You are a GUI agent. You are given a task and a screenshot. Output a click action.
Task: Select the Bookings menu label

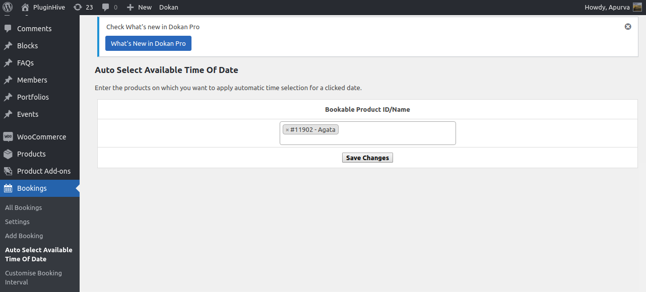pyautogui.click(x=32, y=188)
